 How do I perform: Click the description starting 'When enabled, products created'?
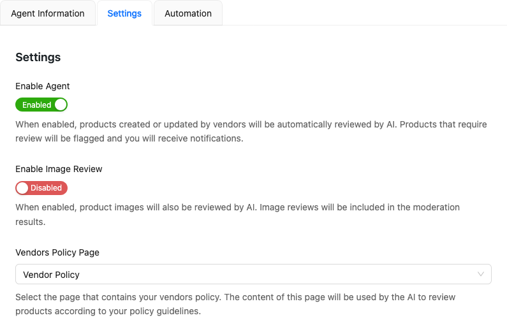click(x=251, y=131)
